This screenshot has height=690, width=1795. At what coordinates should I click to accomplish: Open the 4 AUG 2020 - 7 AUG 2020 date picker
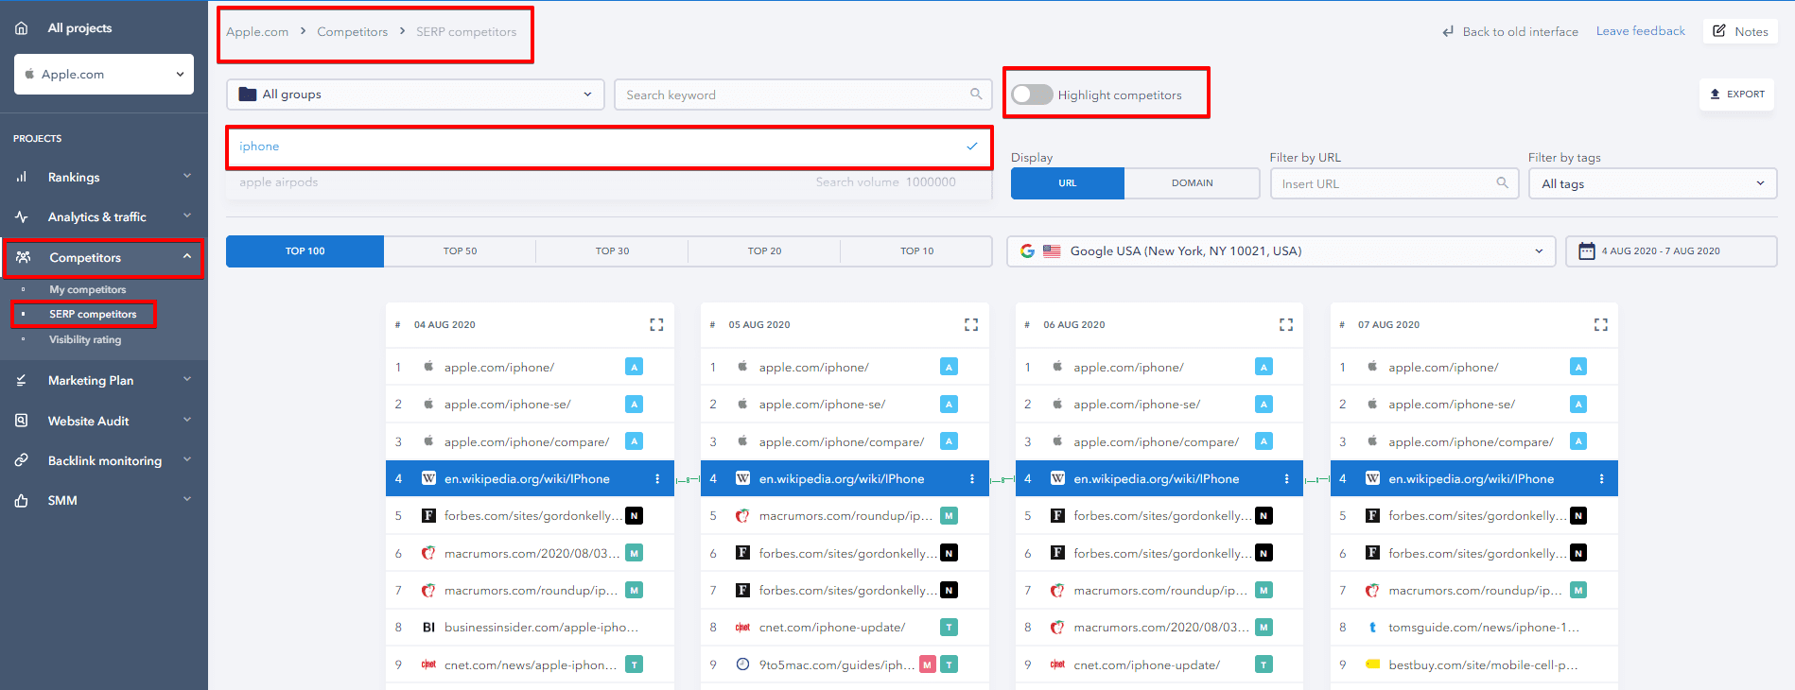pos(1671,251)
